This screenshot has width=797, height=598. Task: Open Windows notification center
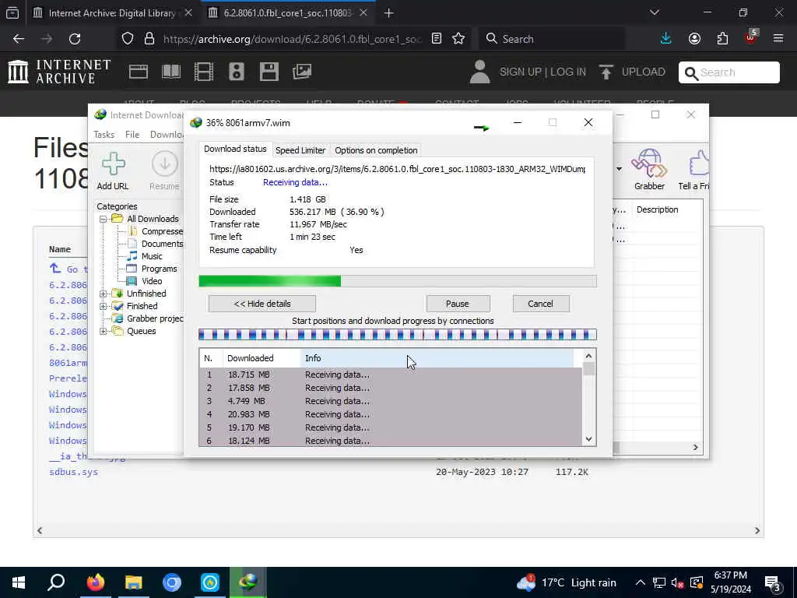773,582
